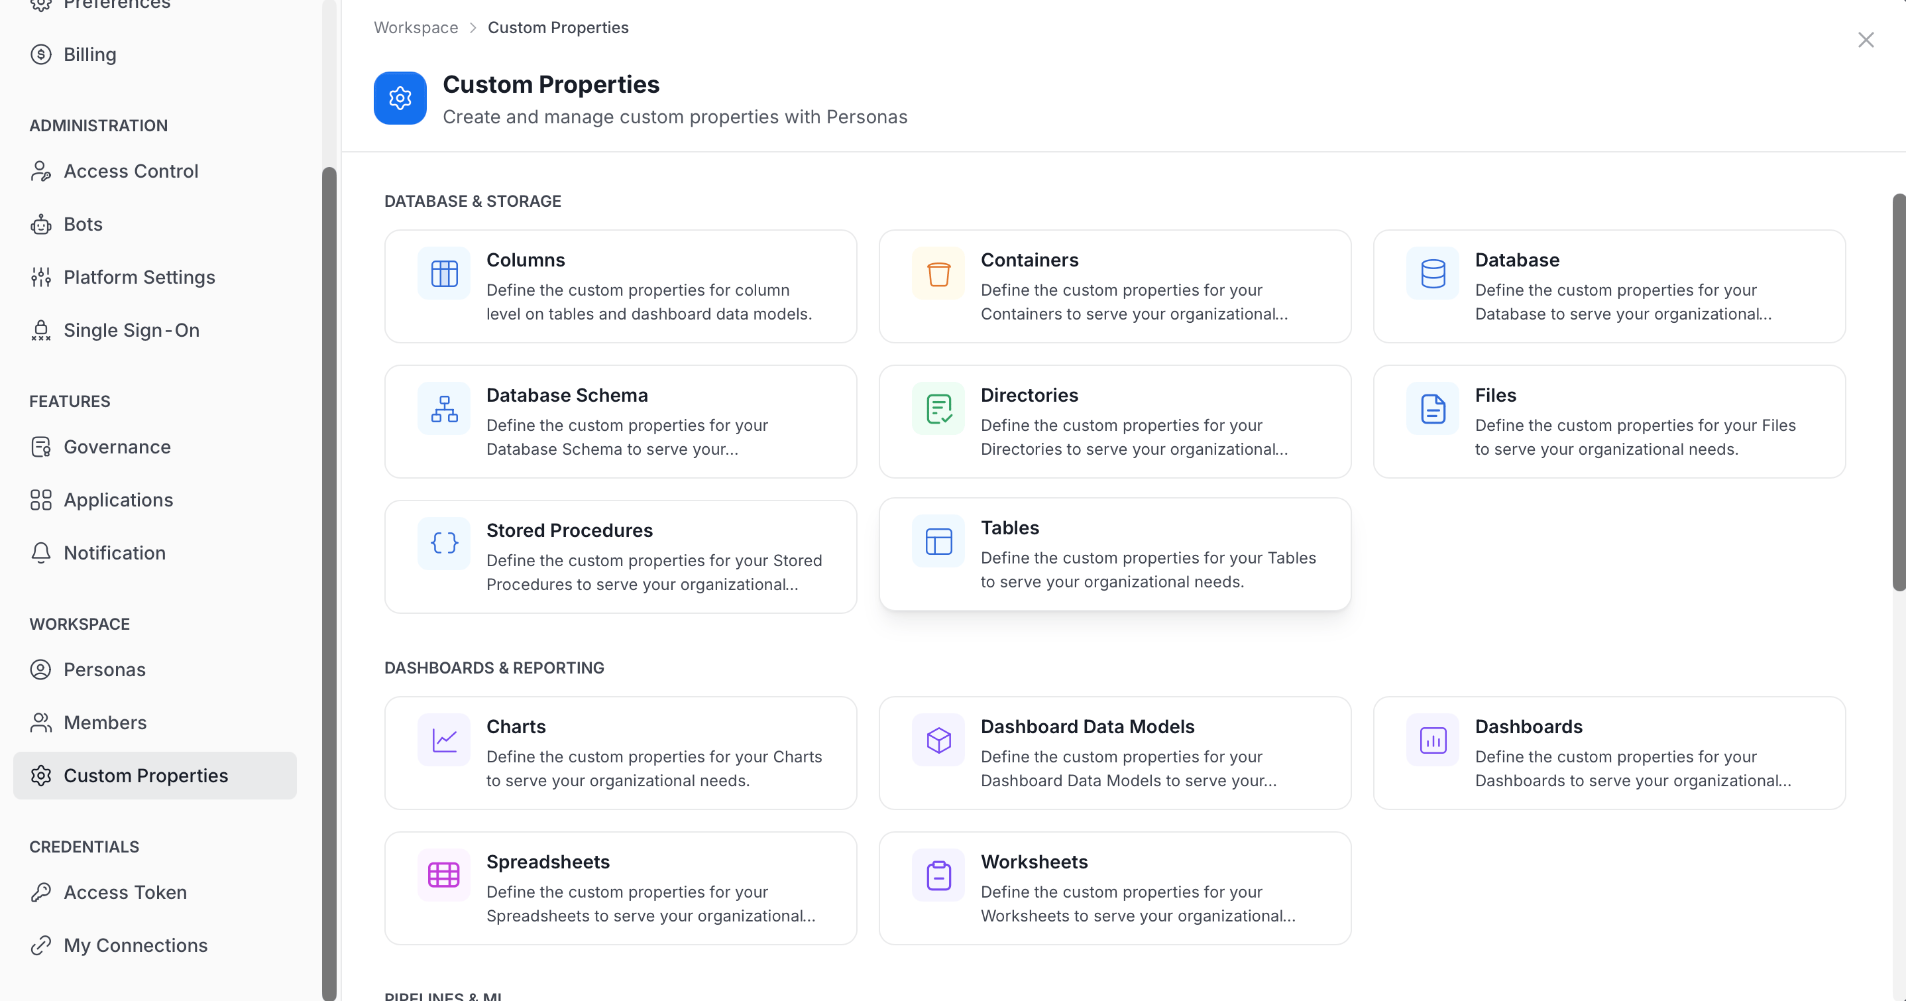Click the orange Containers bucket icon
1906x1001 pixels.
(x=938, y=273)
